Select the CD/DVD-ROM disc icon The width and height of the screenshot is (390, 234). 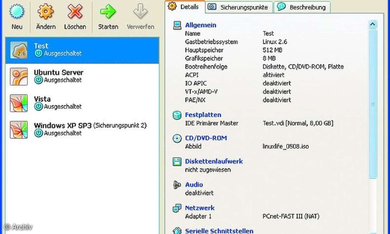click(177, 138)
